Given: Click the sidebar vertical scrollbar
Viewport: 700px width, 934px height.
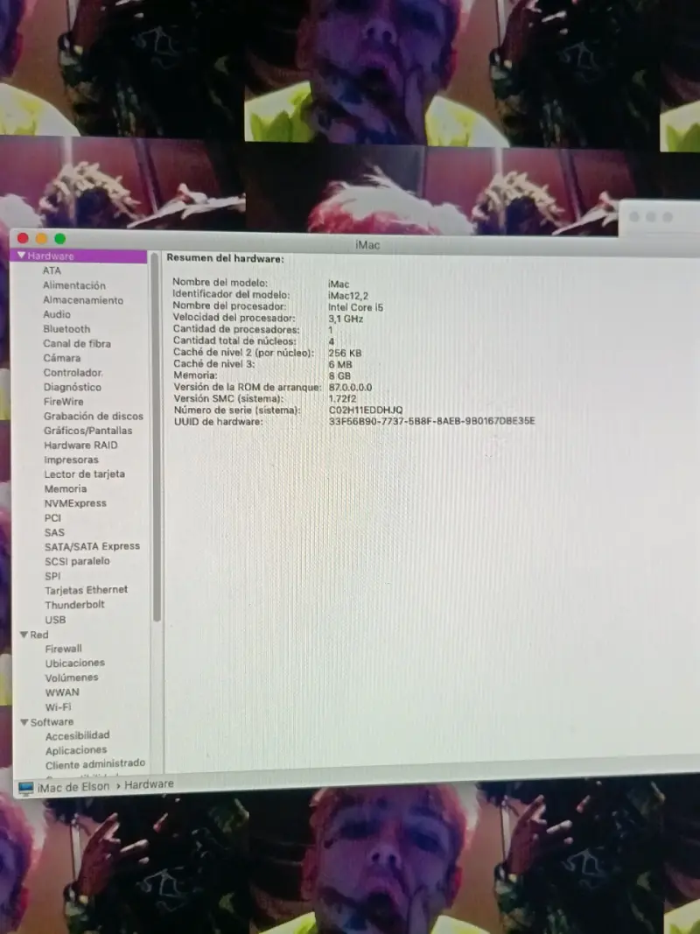Looking at the screenshot, I should click(x=156, y=438).
